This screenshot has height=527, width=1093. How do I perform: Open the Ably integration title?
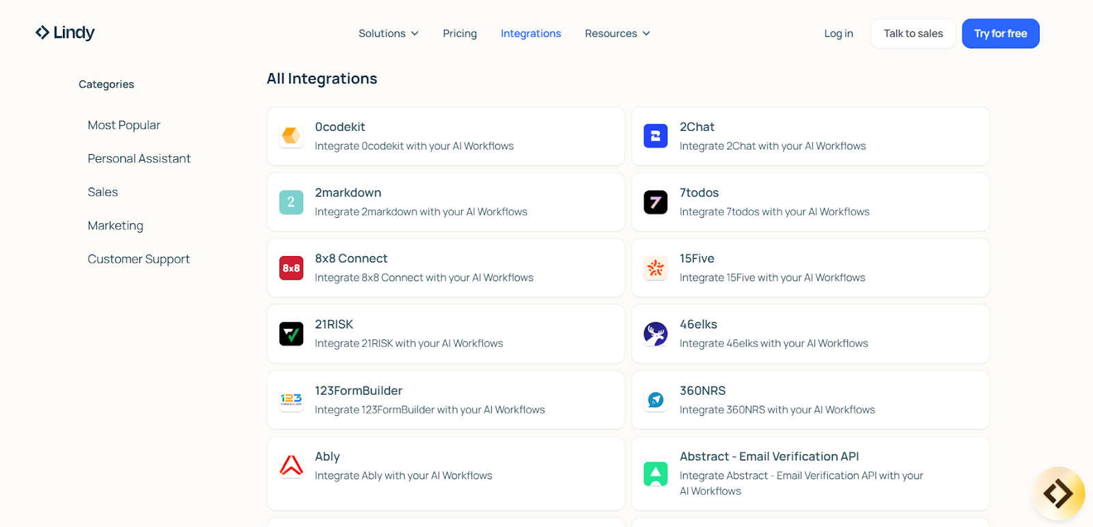(327, 457)
